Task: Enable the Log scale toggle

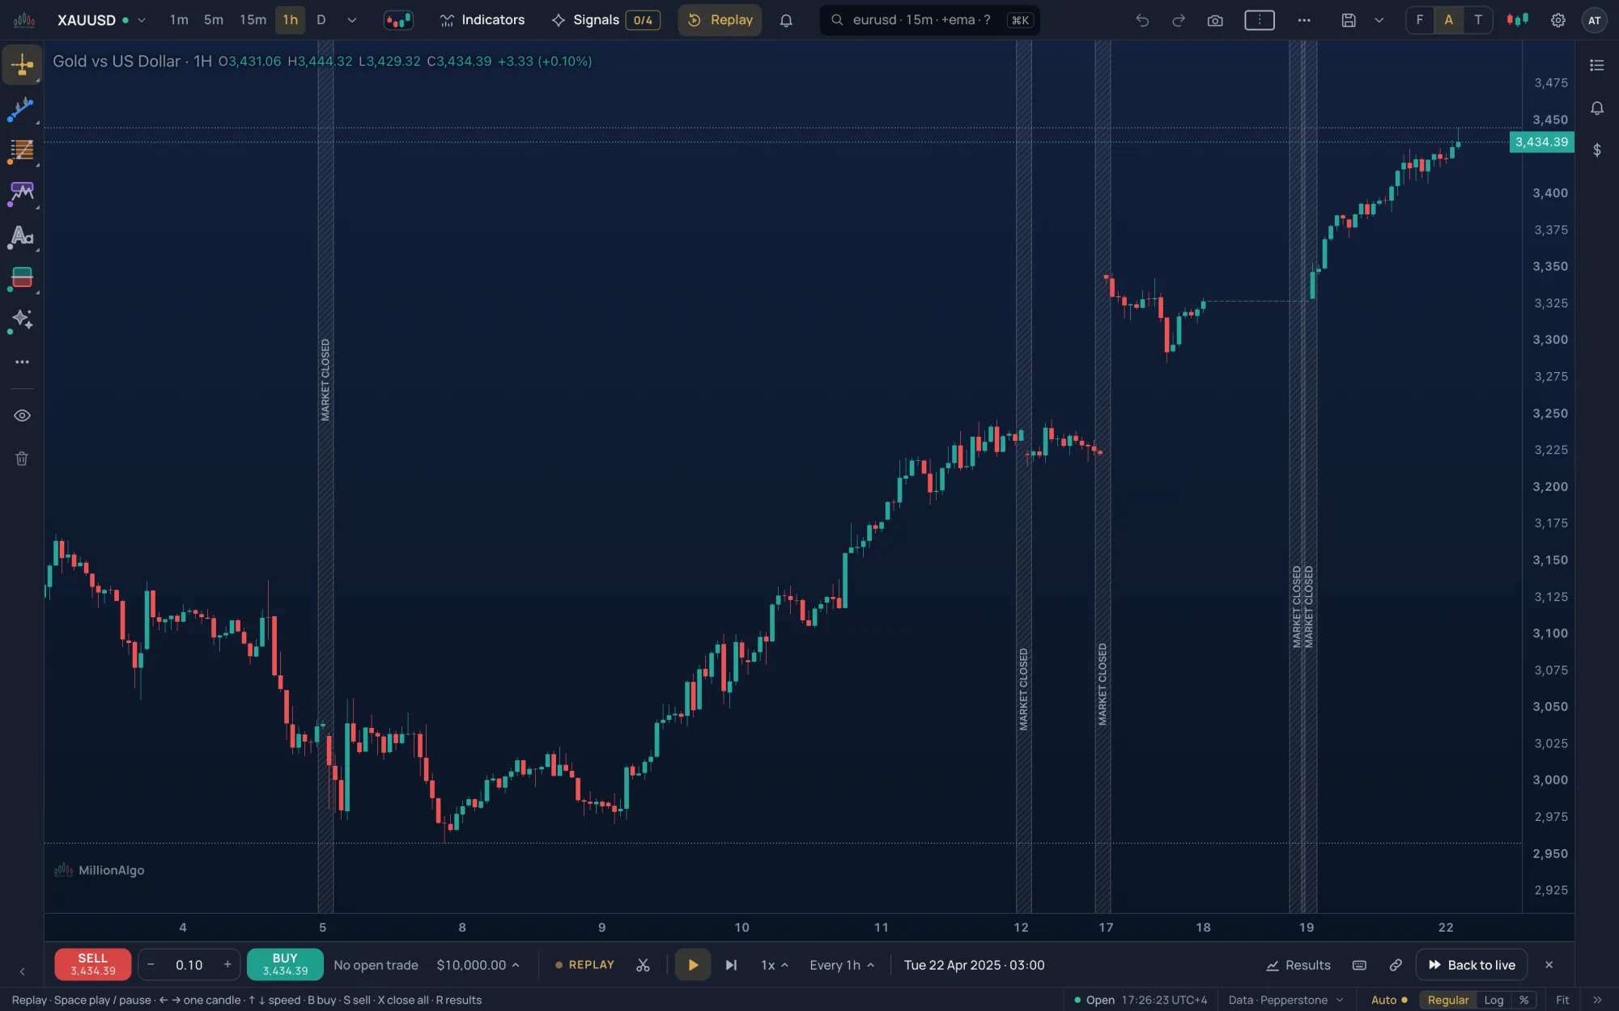Action: (x=1494, y=1000)
